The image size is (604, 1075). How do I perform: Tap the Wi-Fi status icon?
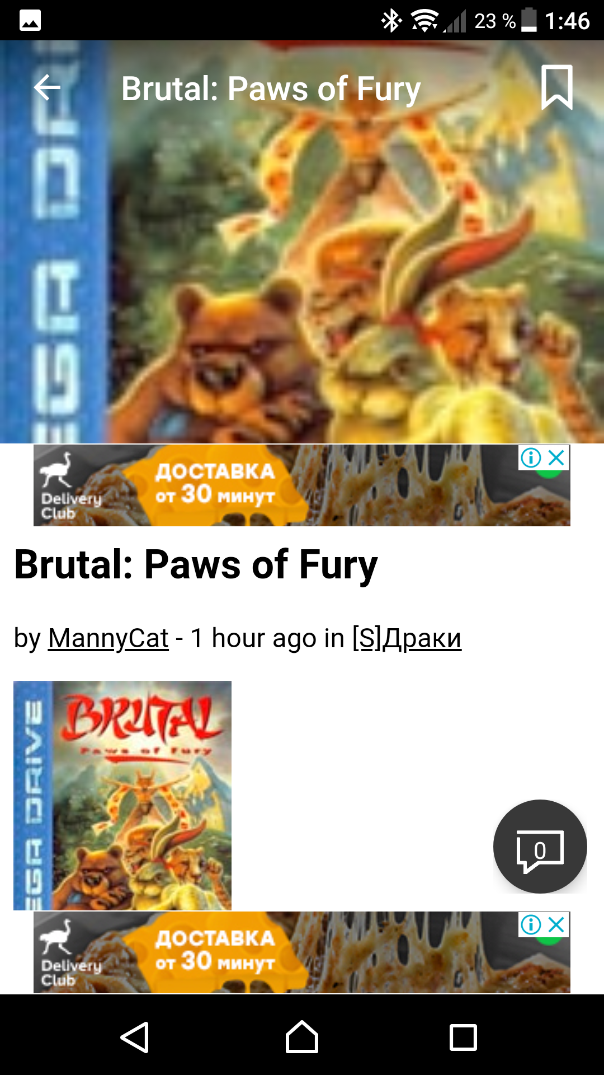pyautogui.click(x=425, y=21)
